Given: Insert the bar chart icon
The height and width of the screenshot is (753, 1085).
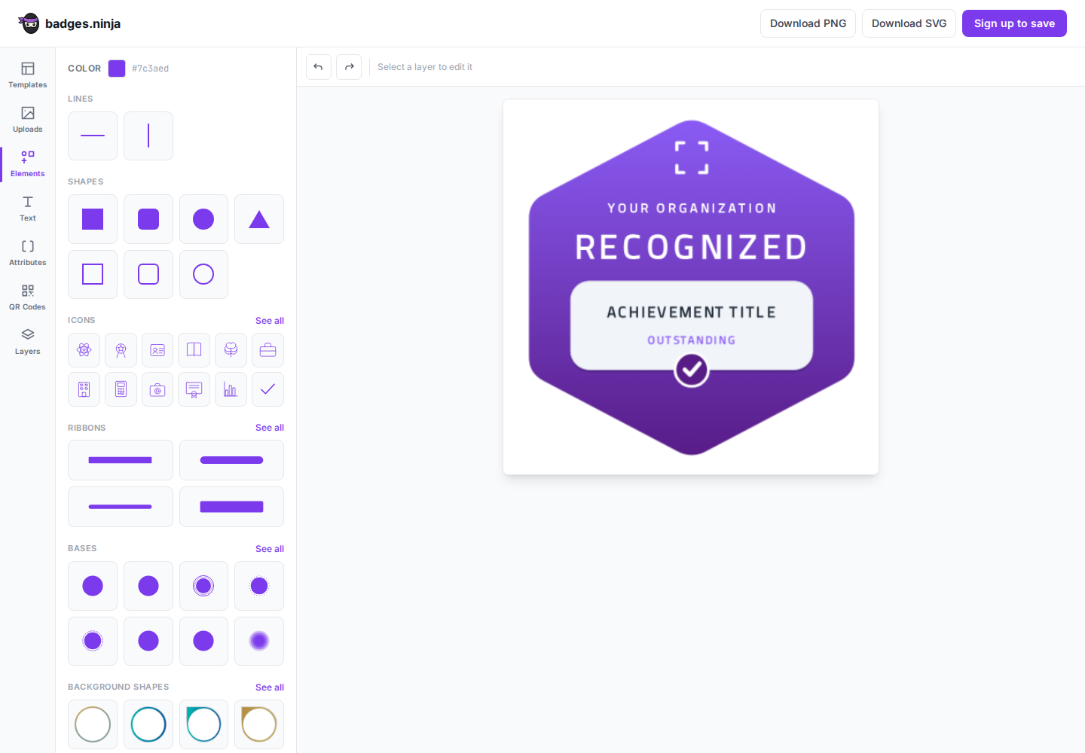Looking at the screenshot, I should click(231, 389).
